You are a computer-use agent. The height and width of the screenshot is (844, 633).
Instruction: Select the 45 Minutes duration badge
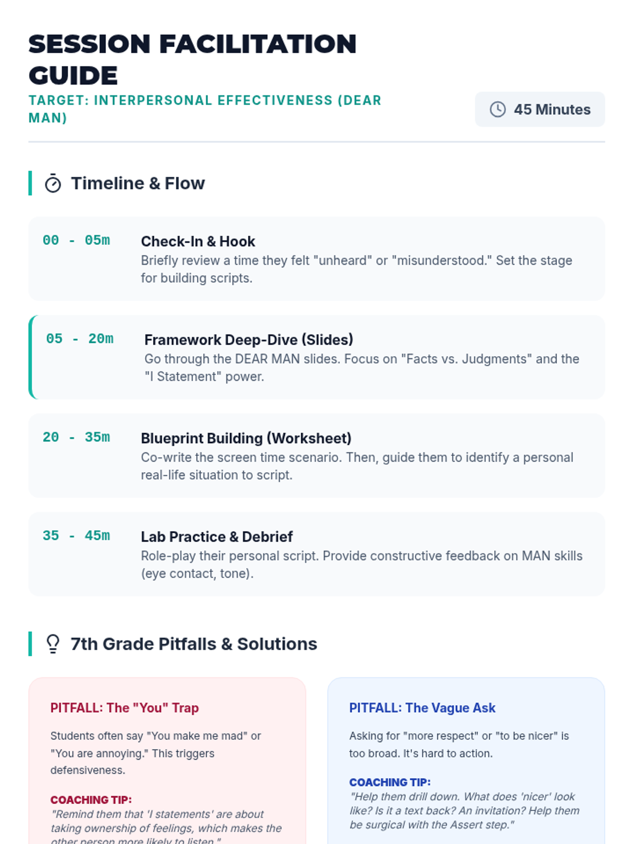click(540, 109)
